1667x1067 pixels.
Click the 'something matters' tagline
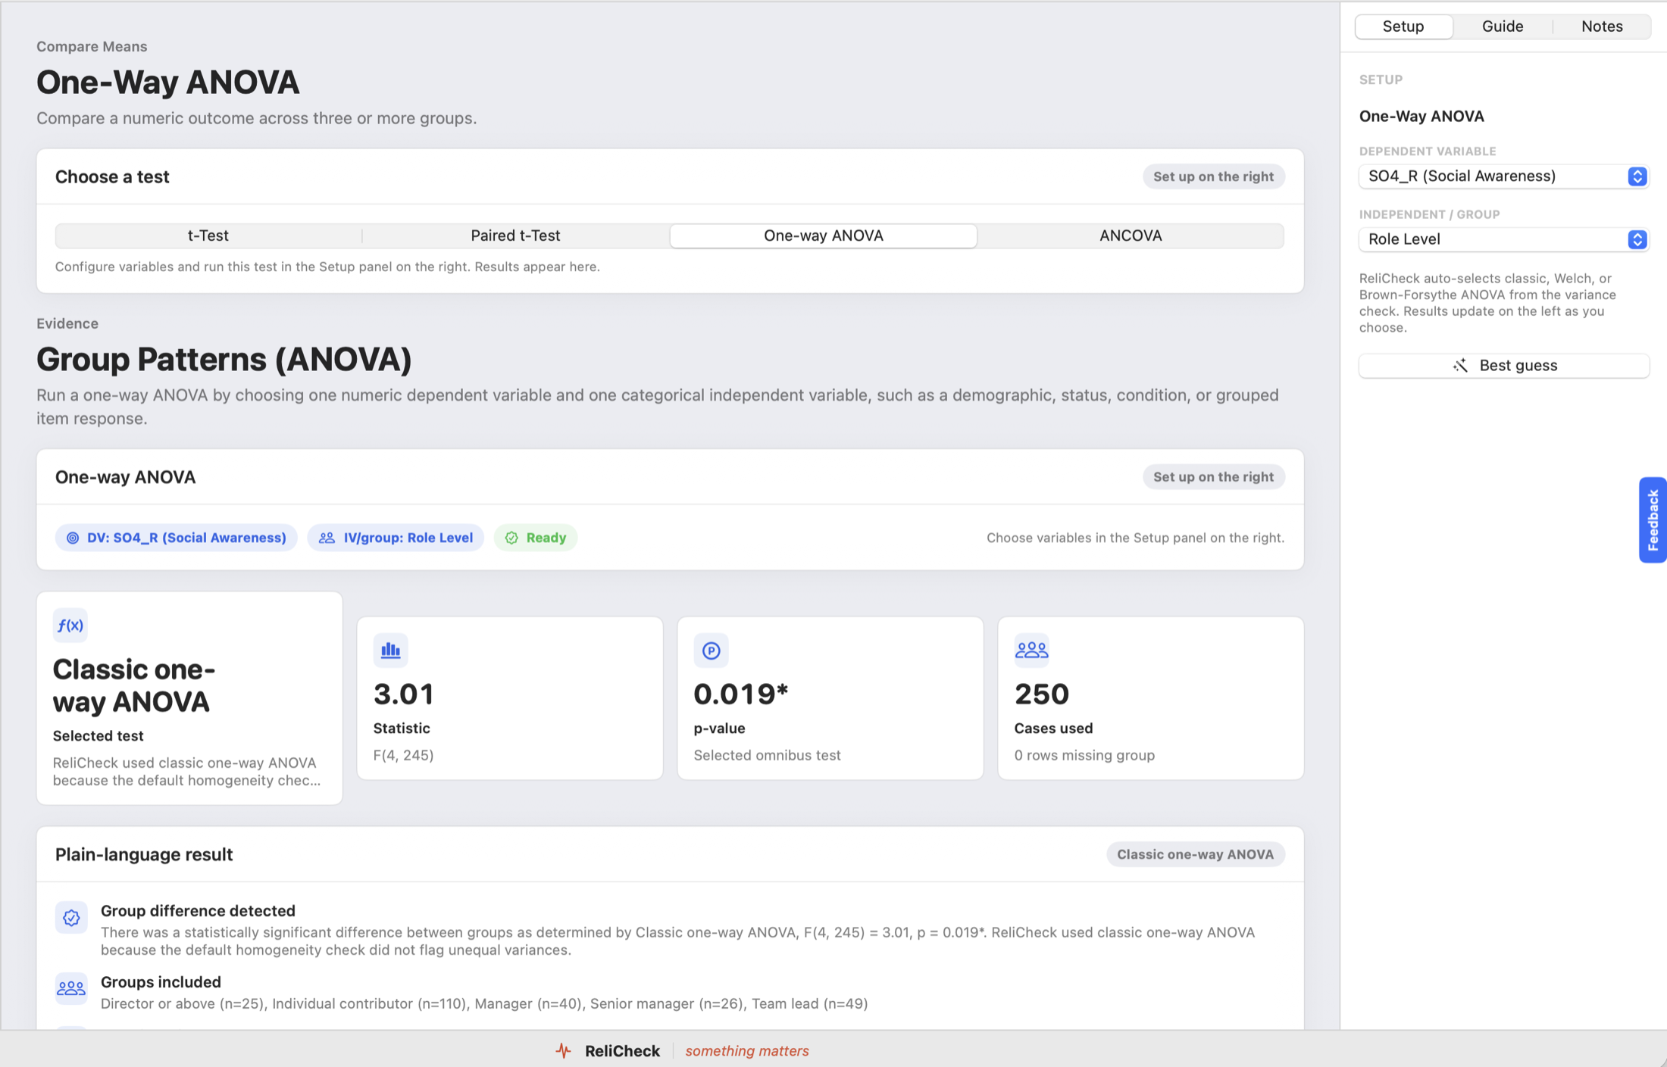[747, 1051]
